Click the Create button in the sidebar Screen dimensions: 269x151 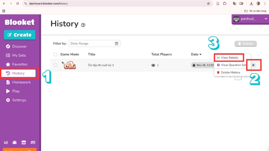pyautogui.click(x=20, y=35)
